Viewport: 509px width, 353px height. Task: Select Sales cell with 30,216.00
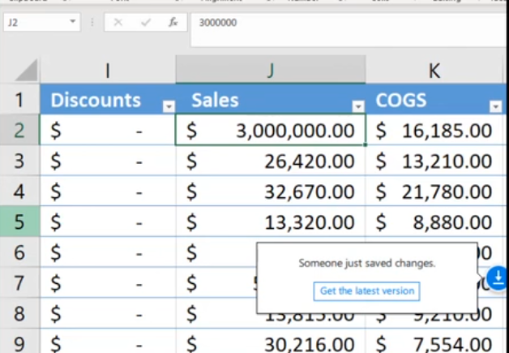(x=271, y=342)
